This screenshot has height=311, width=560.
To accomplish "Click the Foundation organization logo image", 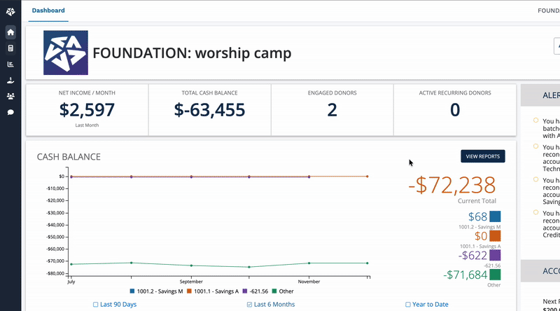I will pos(66,53).
